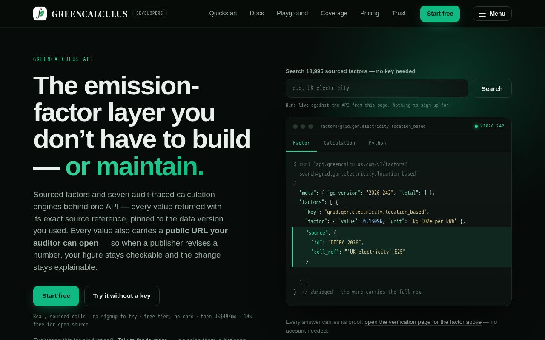Focus the 'e.g. UK electricity' search field
The width and height of the screenshot is (545, 340).
[x=377, y=88]
